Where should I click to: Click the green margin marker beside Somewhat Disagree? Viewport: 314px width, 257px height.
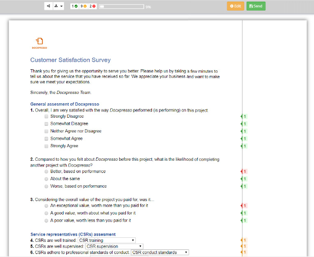(244, 124)
